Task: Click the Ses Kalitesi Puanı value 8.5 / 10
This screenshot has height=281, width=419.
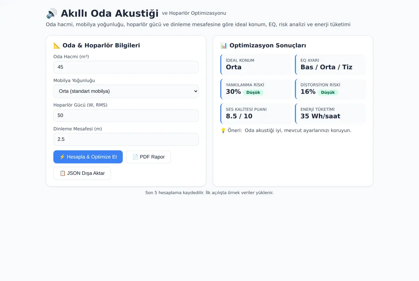Action: click(239, 116)
